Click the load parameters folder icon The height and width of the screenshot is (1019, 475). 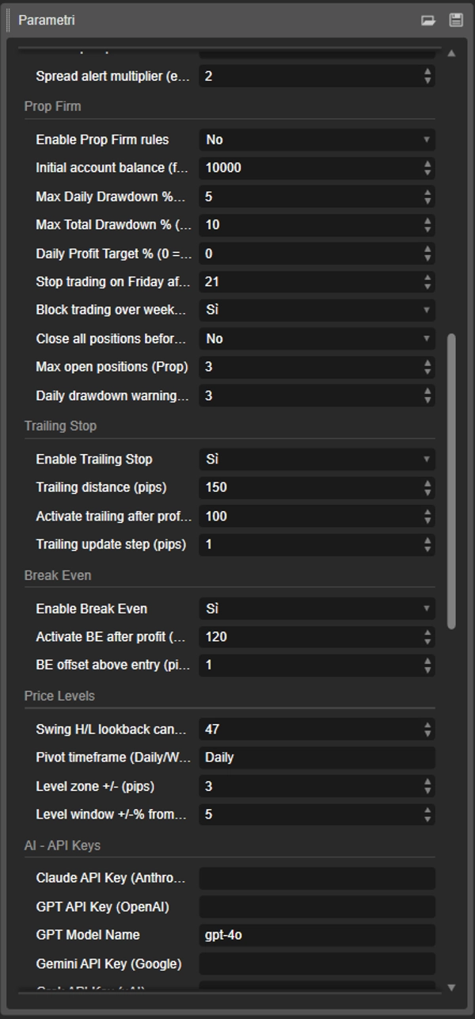pos(428,21)
